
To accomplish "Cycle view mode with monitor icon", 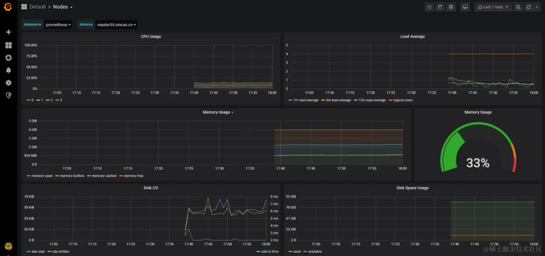I will pos(465,7).
